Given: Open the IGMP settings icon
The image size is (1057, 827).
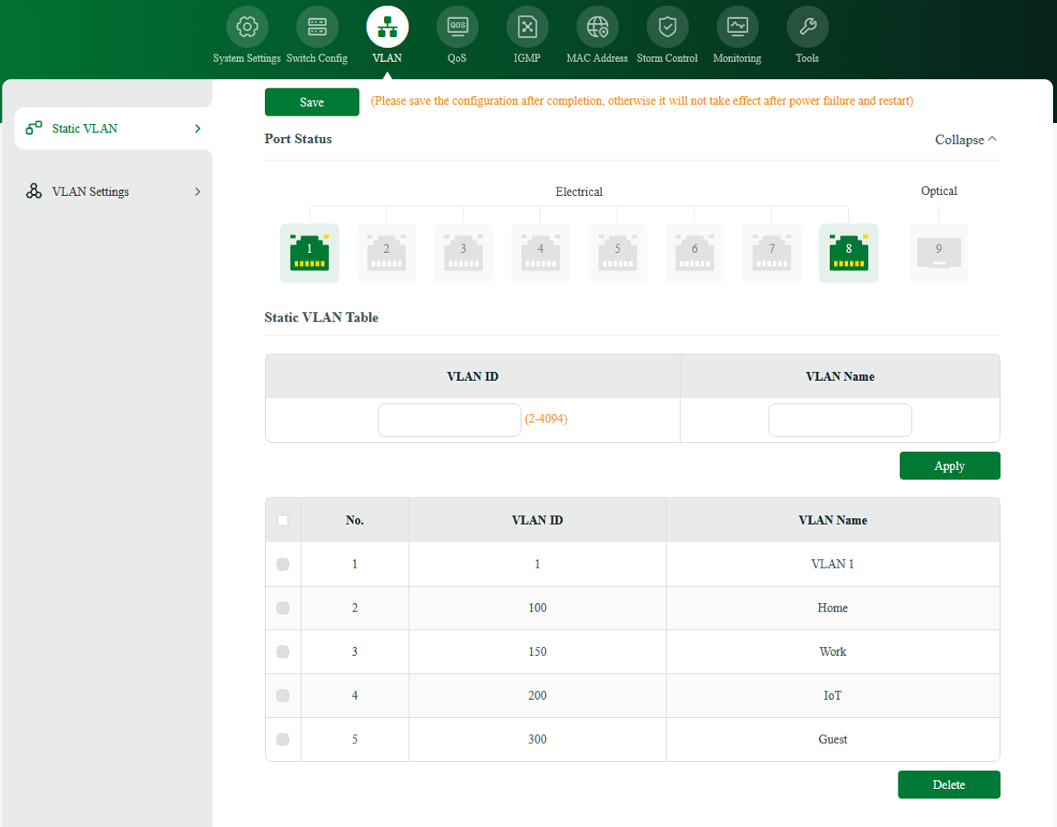Looking at the screenshot, I should (526, 26).
